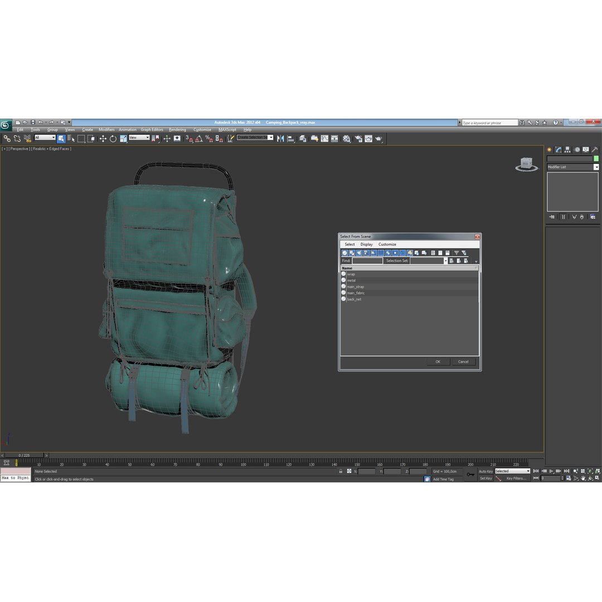Click the Select and Link tool
This screenshot has width=602, height=602.
pos(7,139)
